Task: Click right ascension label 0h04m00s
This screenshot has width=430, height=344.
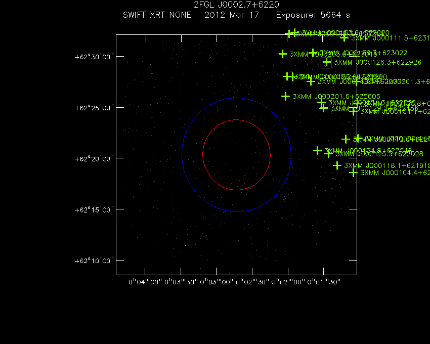Action: tap(145, 282)
